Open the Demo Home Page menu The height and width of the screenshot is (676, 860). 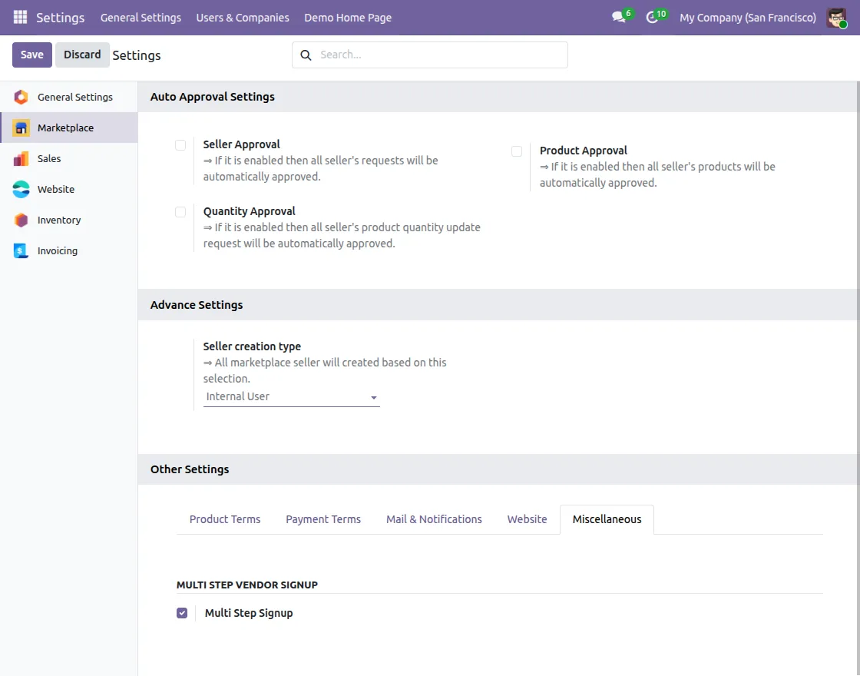point(348,18)
